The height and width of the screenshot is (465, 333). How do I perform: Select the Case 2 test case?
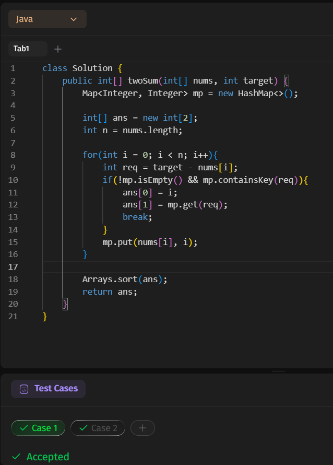pos(98,428)
